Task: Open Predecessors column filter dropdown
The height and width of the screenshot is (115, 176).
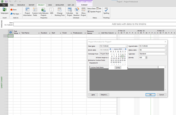Action: pyautogui.click(x=85, y=33)
